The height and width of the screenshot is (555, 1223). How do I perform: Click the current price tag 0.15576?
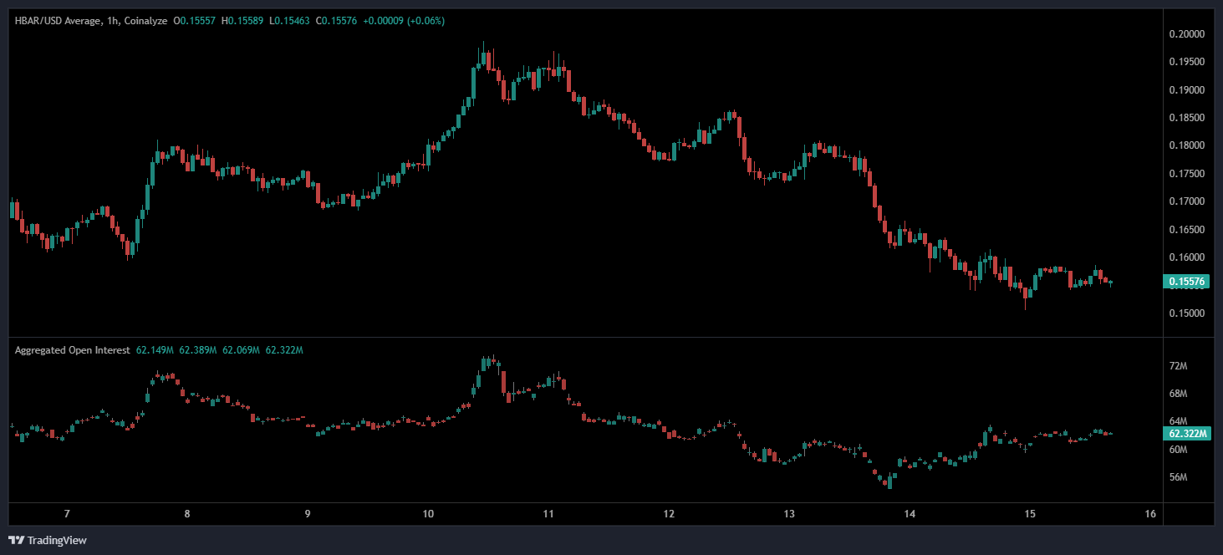1185,283
